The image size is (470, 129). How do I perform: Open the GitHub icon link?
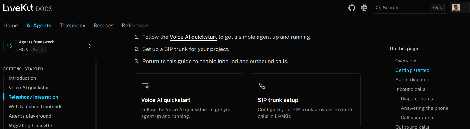[352, 8]
